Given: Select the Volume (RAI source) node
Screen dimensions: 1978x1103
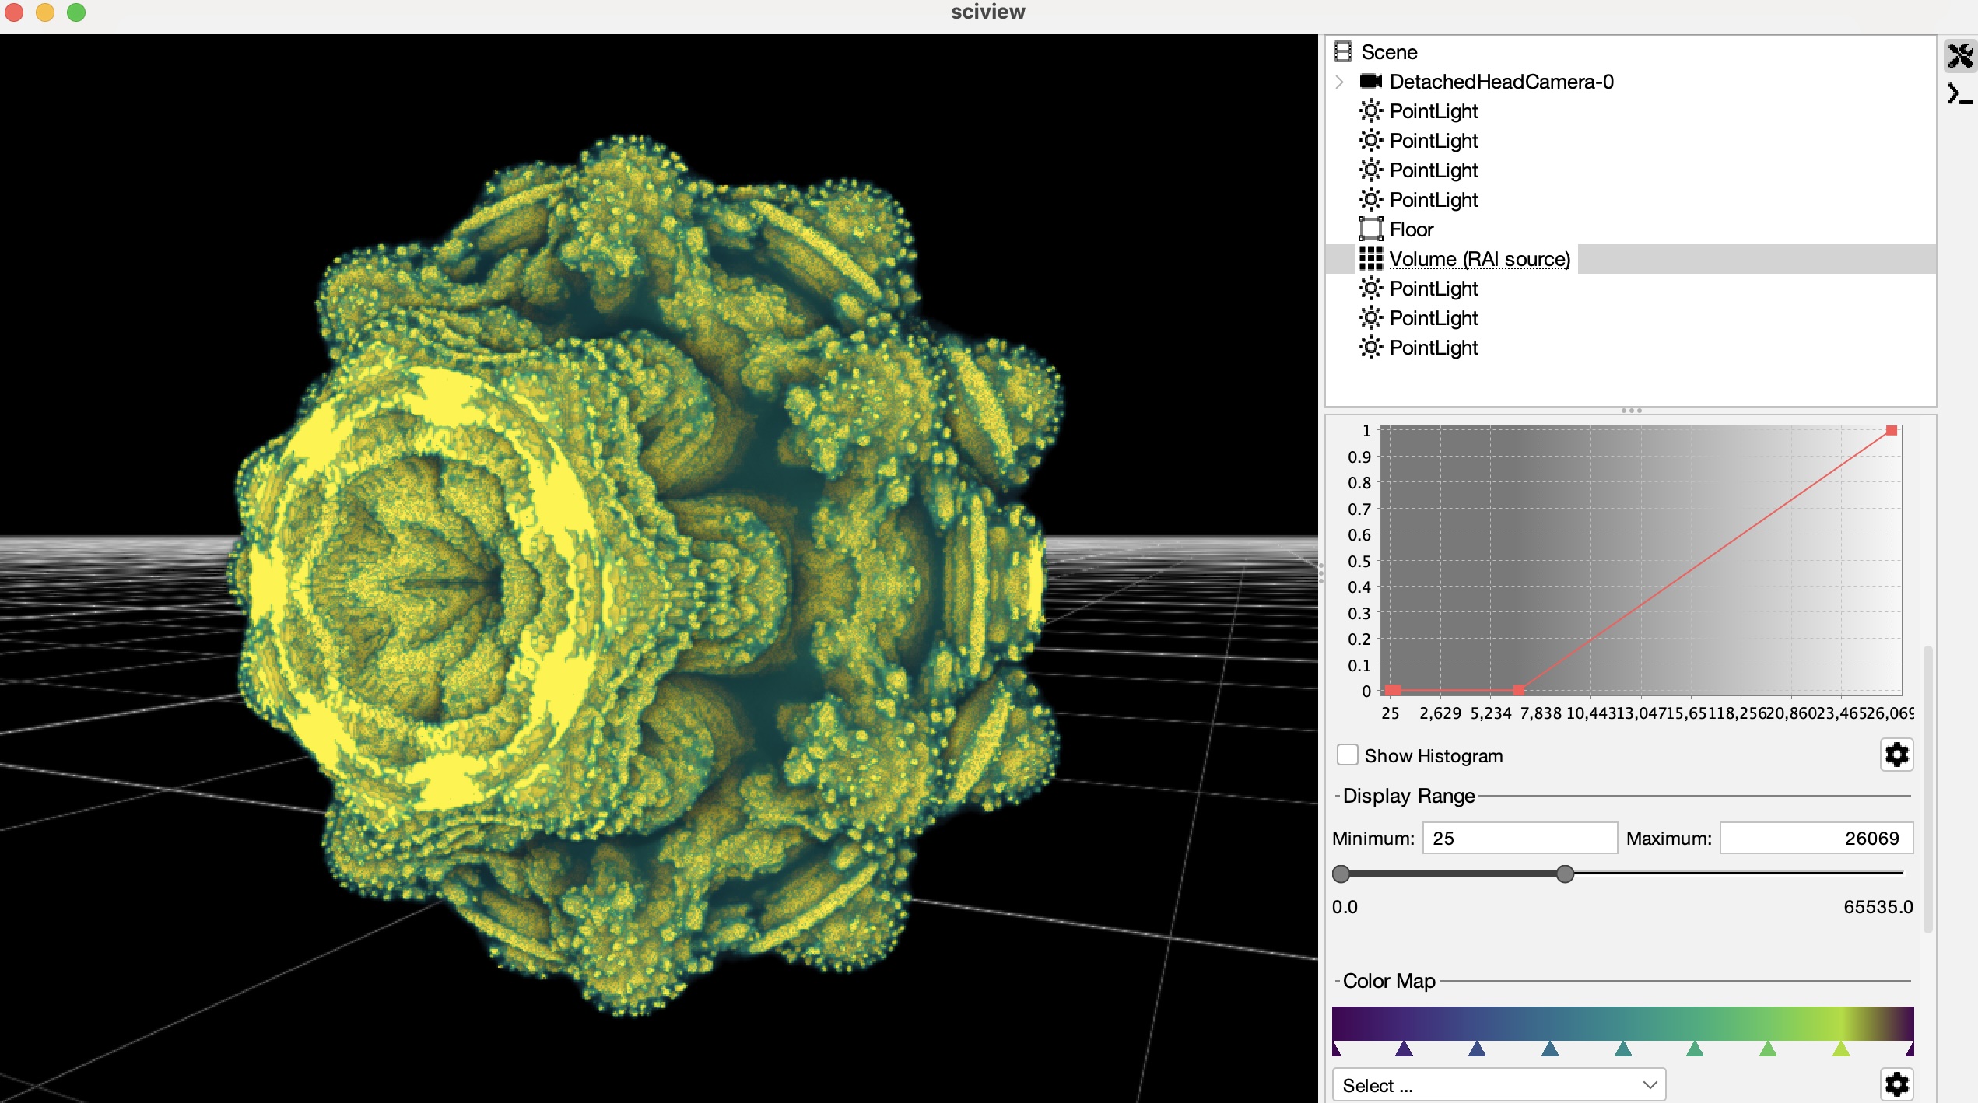Looking at the screenshot, I should 1479,259.
